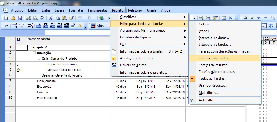Run spelling check ABC icon

point(42,18)
